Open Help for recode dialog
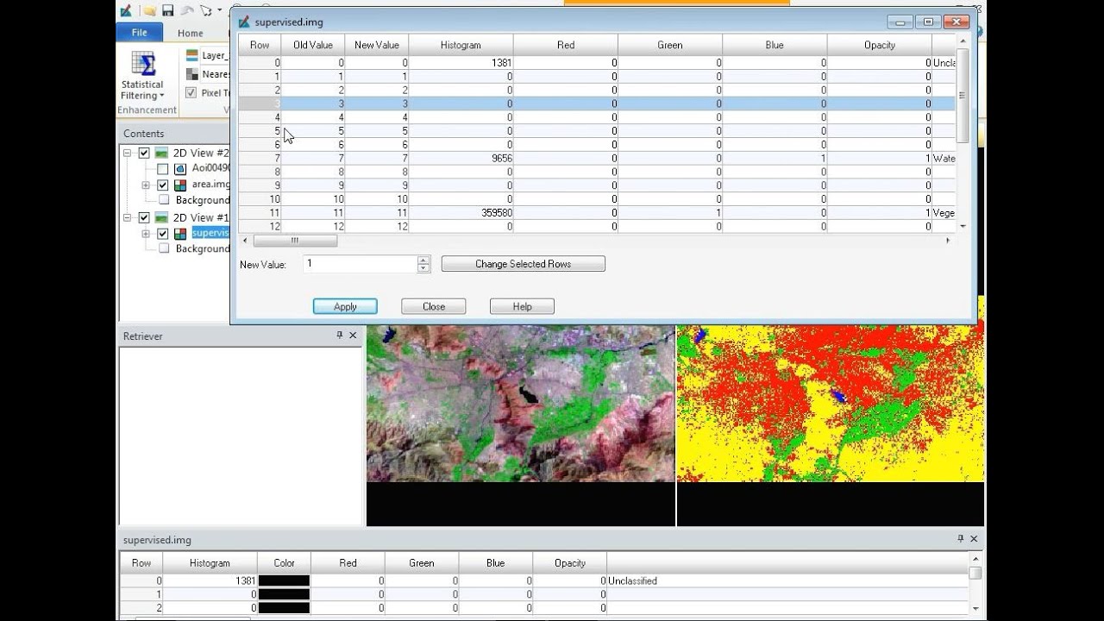Viewport: 1104px width, 621px height. click(522, 306)
